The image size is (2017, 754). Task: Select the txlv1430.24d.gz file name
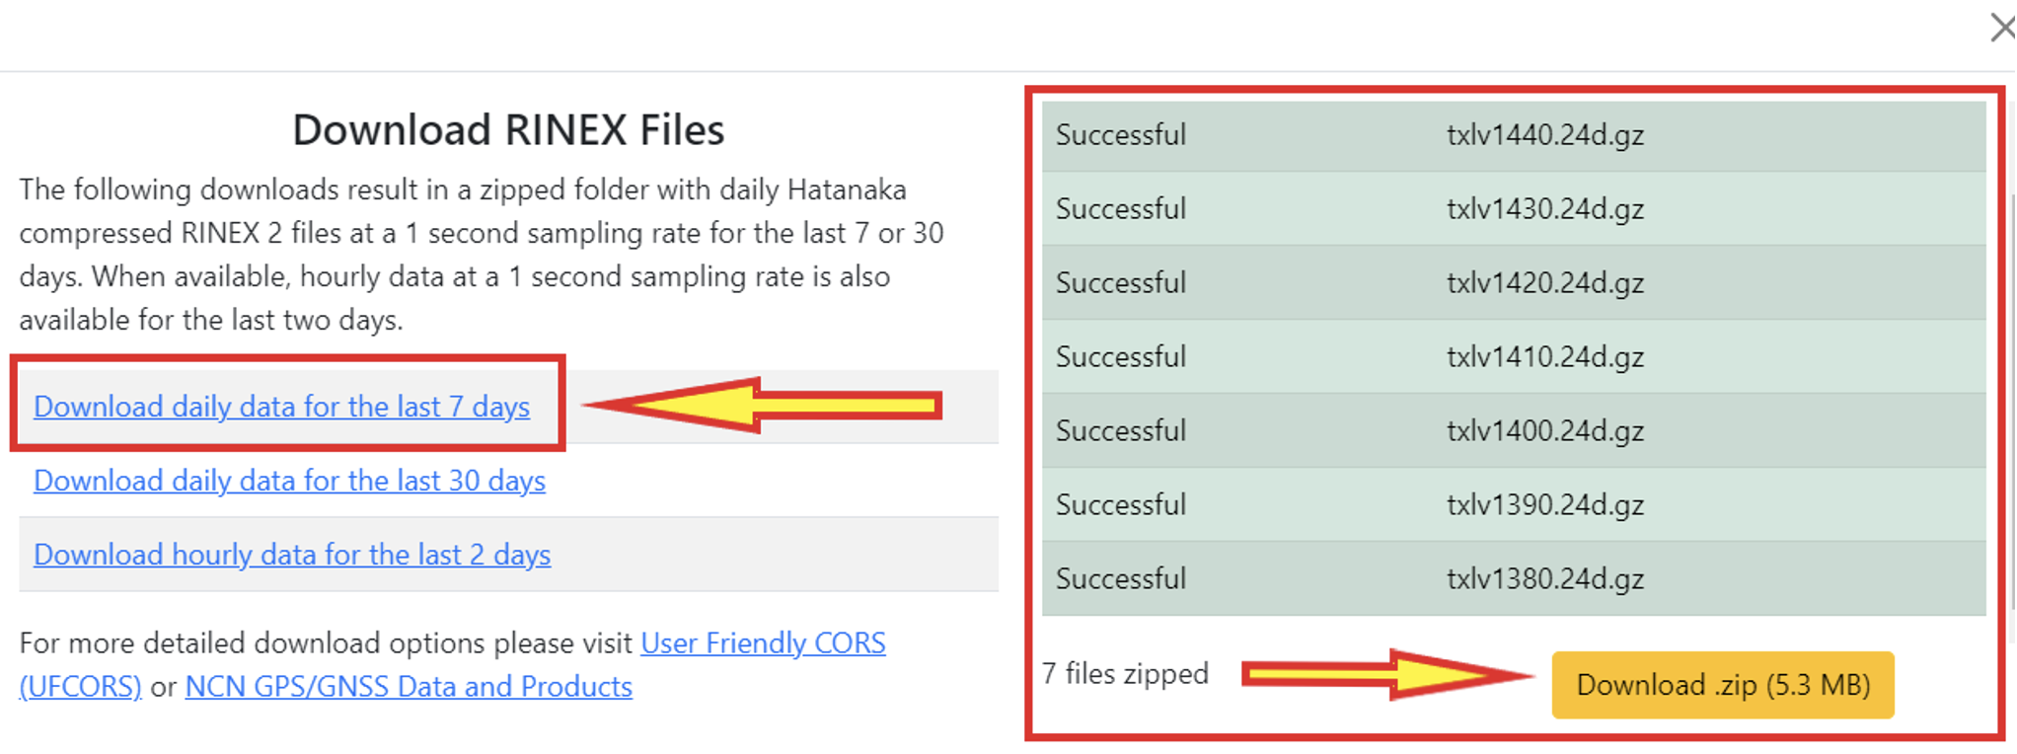coord(1544,209)
